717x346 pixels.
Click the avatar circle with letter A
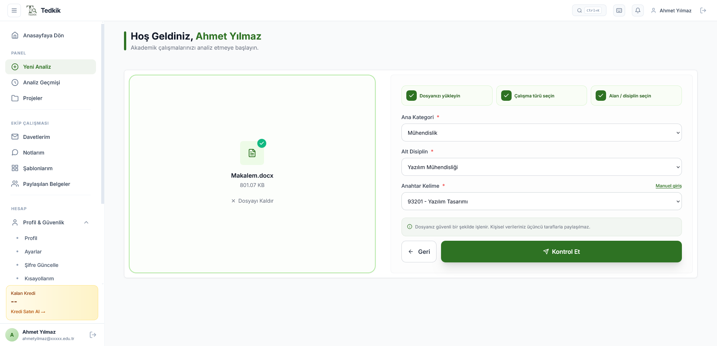point(12,335)
